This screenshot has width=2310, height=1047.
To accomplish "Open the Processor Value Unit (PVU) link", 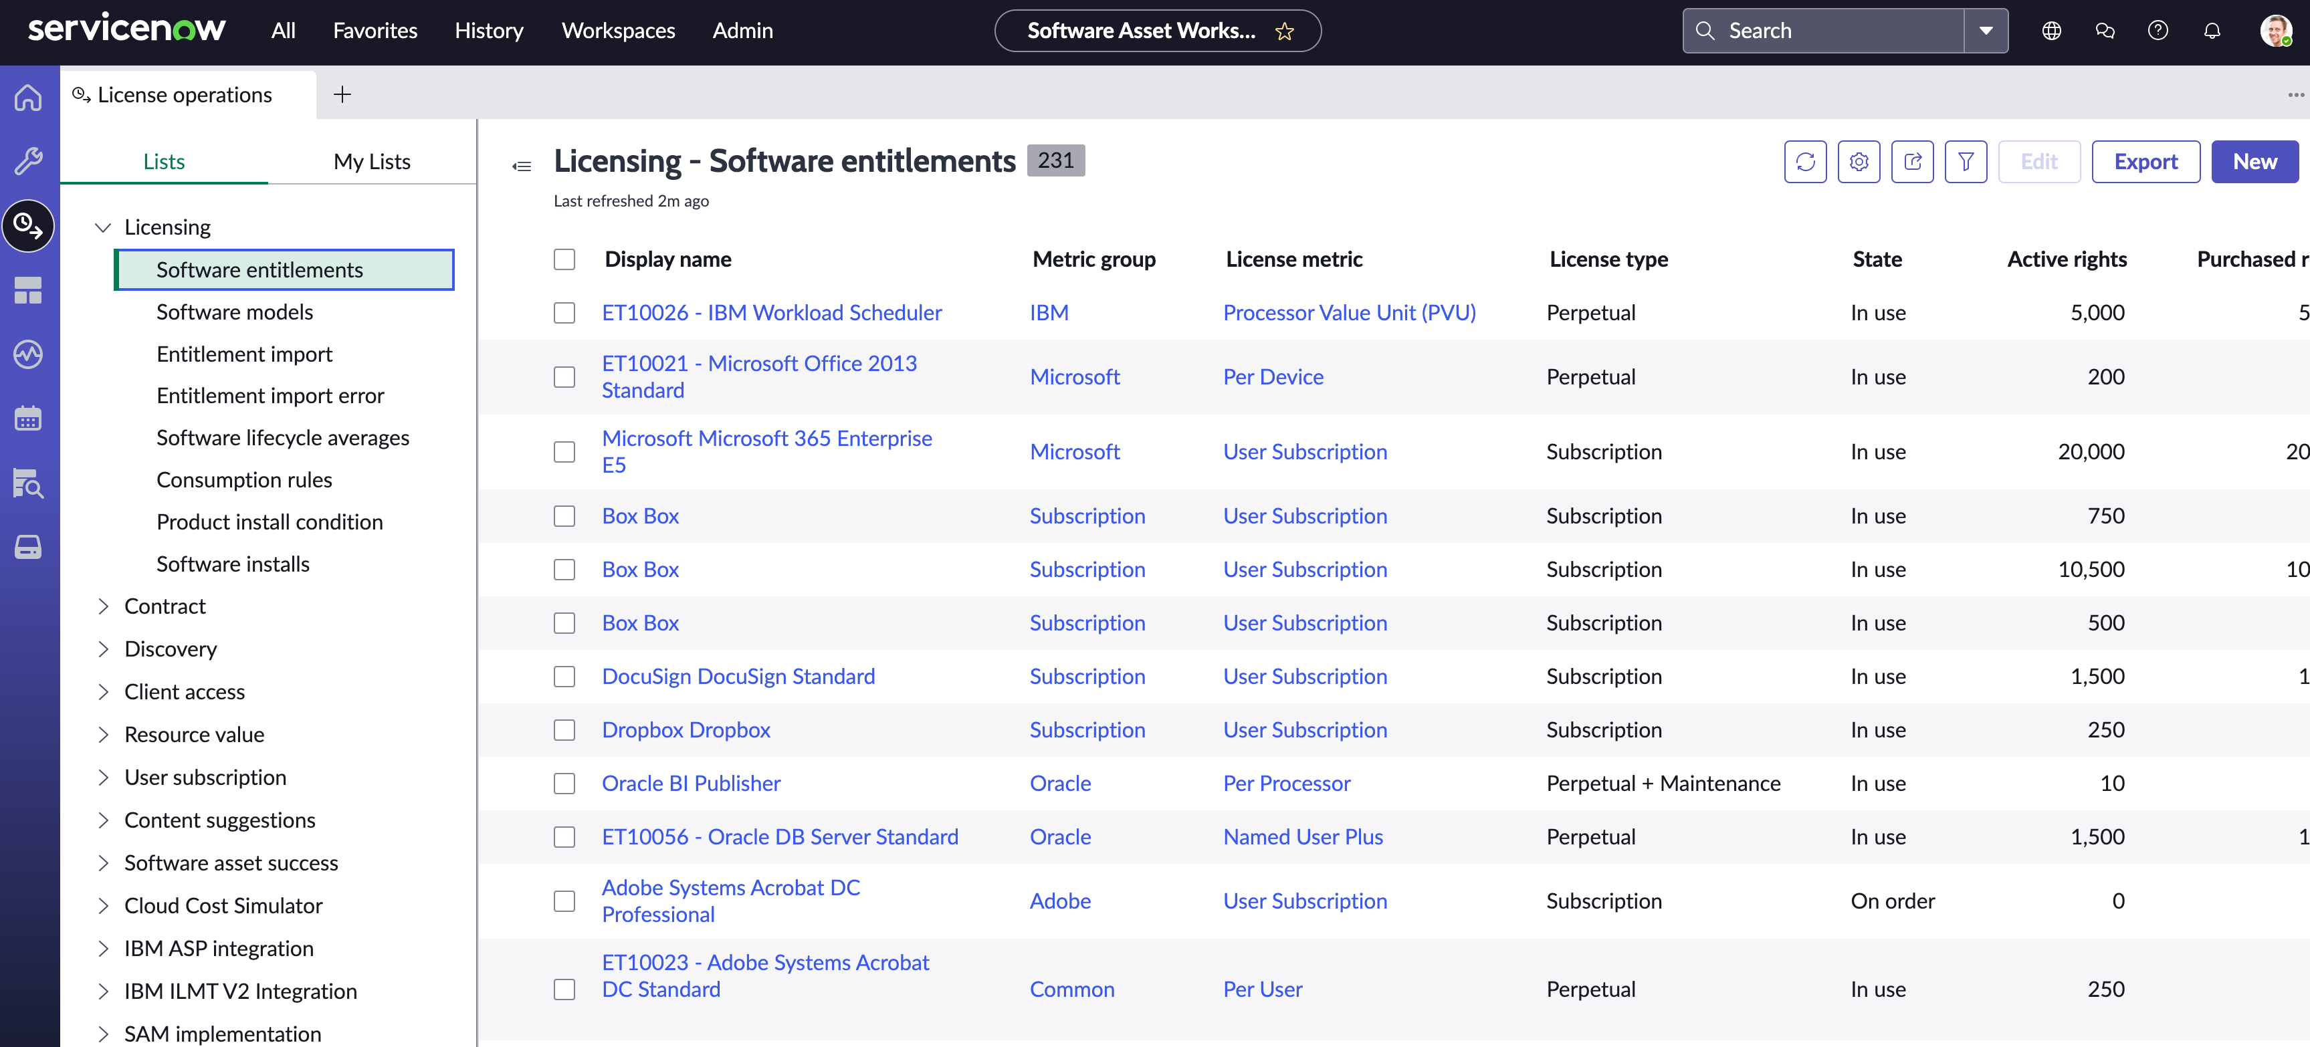I will [x=1349, y=313].
